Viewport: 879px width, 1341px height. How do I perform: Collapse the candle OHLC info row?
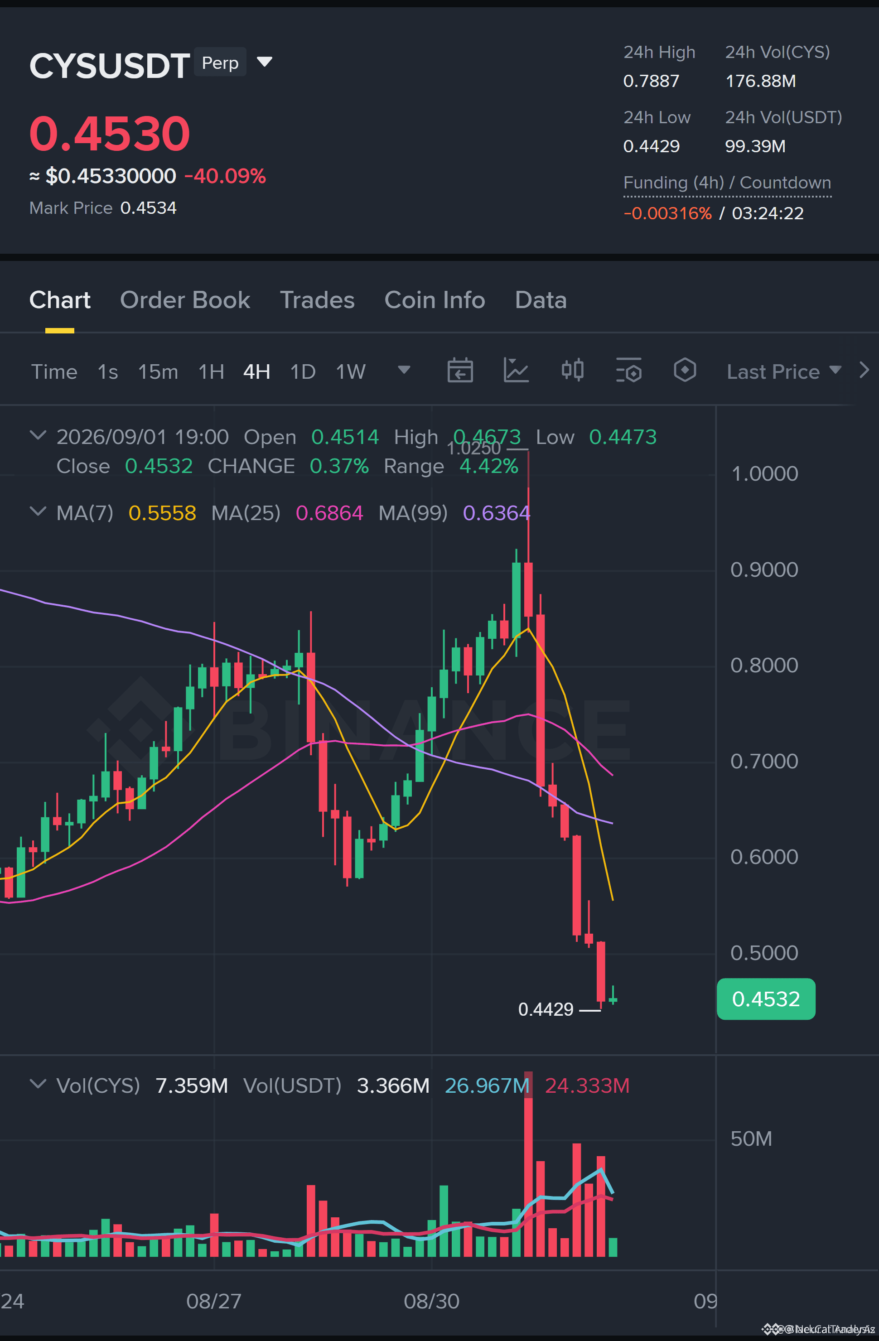tap(38, 435)
